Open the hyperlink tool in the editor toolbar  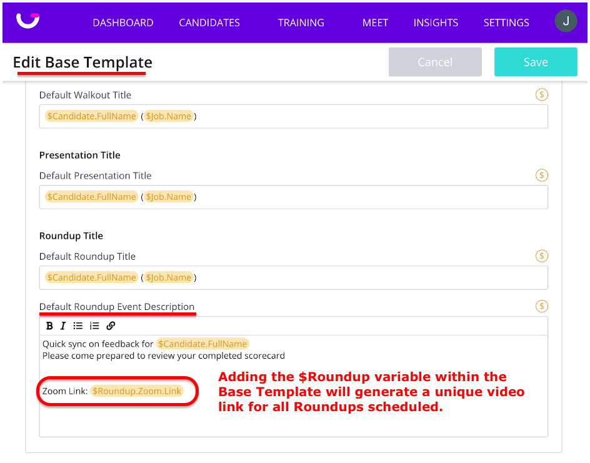tap(111, 326)
